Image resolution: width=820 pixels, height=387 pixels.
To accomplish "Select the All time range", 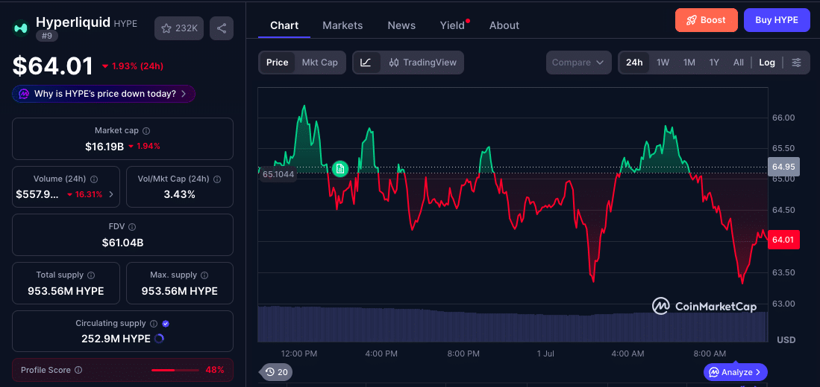I will pyautogui.click(x=738, y=63).
